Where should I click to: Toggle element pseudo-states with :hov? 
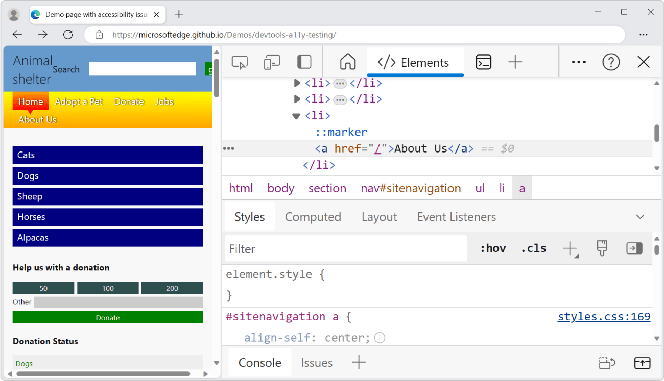[x=492, y=248]
